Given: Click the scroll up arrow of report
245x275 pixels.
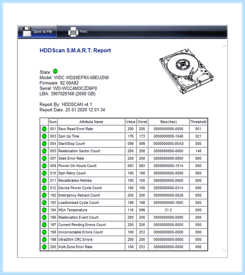Looking at the screenshot, I should click(x=225, y=46).
